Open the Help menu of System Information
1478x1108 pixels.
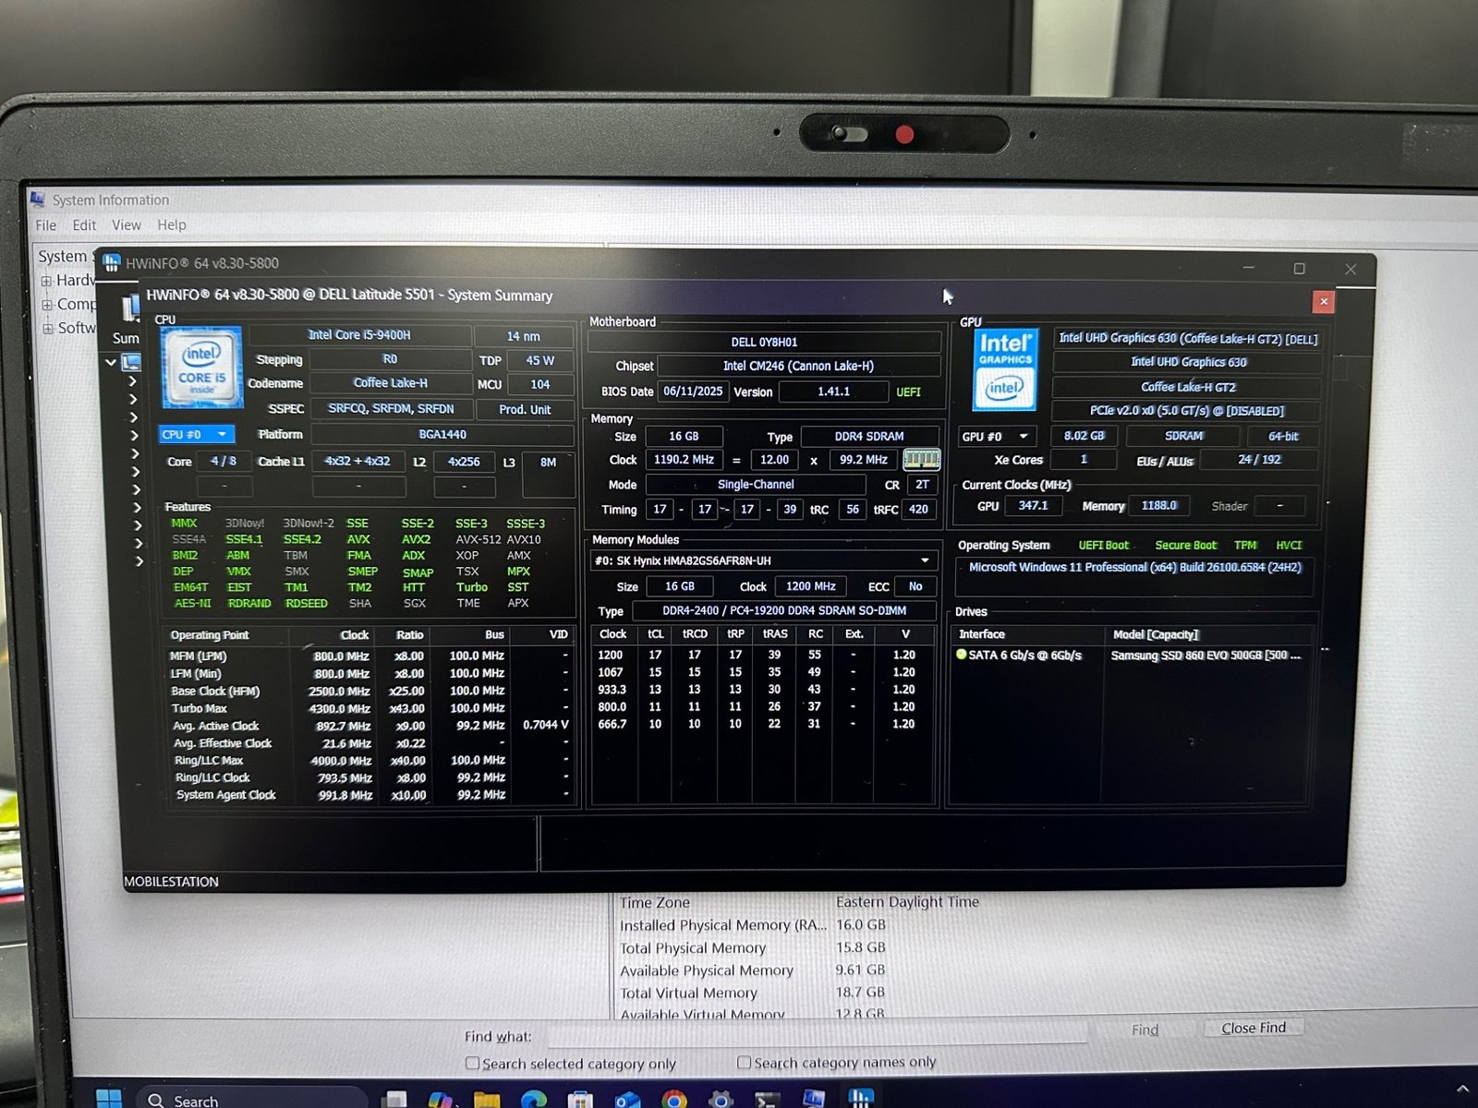pyautogui.click(x=171, y=224)
